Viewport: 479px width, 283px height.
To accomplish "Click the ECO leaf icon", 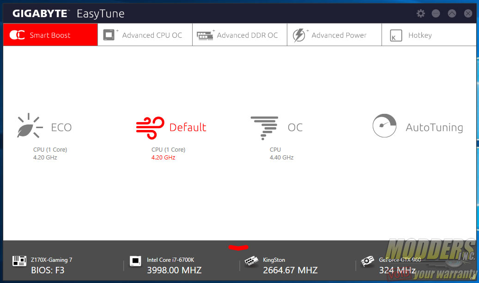I will tap(30, 126).
